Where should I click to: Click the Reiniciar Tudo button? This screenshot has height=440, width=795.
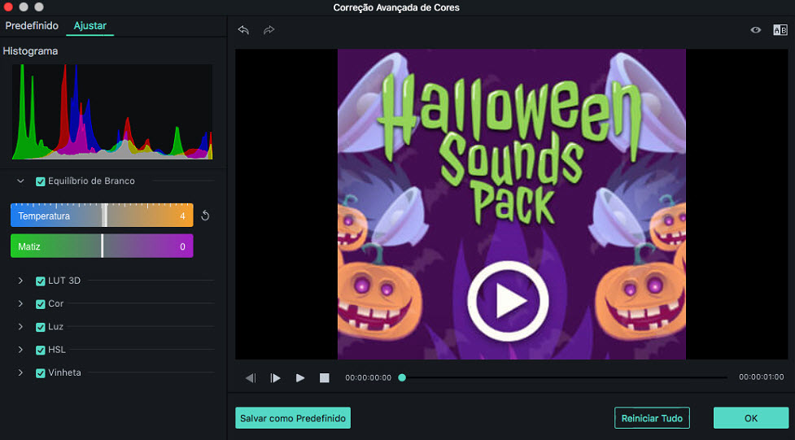(x=652, y=418)
